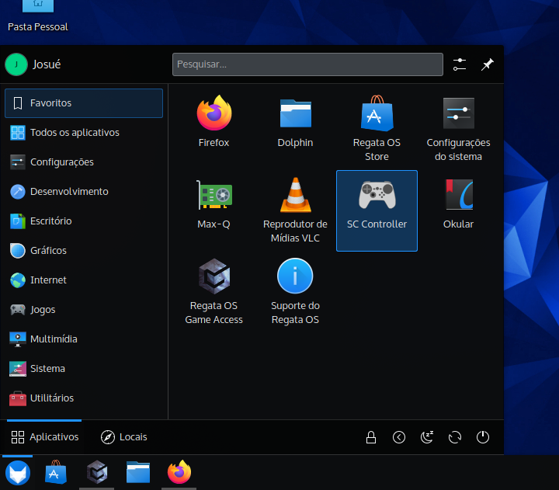559x490 pixels.
Task: Click the log out arrow icon
Action: pos(399,437)
